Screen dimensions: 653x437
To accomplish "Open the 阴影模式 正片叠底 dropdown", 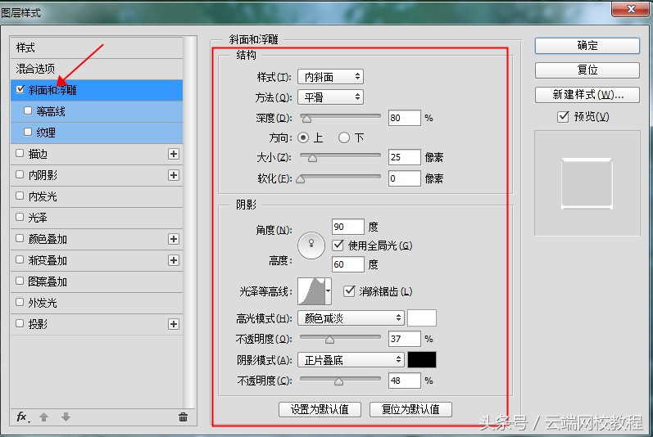I will [351, 359].
